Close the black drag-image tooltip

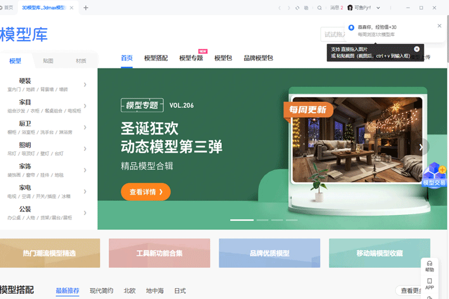click(x=416, y=49)
